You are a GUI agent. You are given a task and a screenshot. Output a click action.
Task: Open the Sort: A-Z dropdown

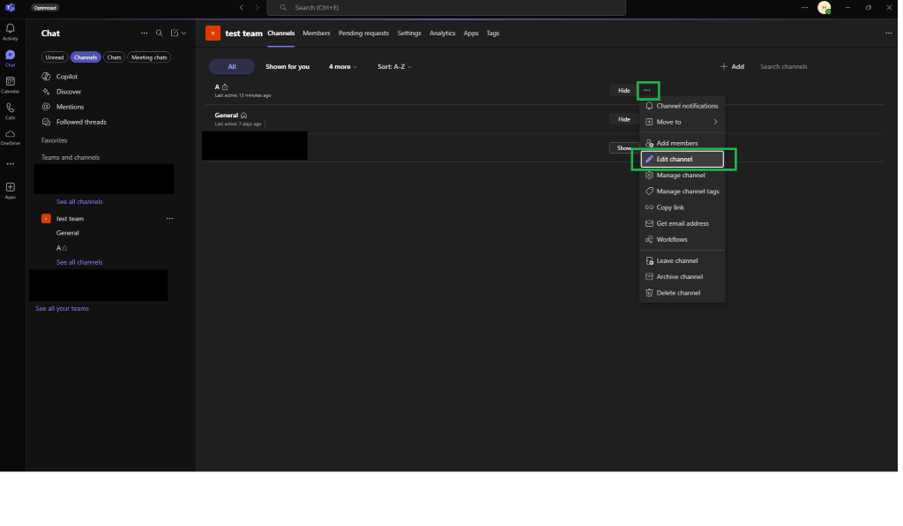click(x=394, y=67)
